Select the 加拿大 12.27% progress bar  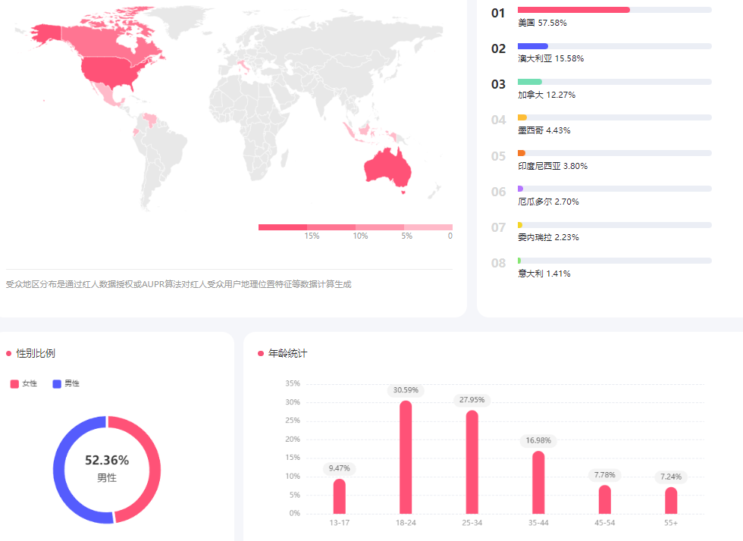point(615,82)
